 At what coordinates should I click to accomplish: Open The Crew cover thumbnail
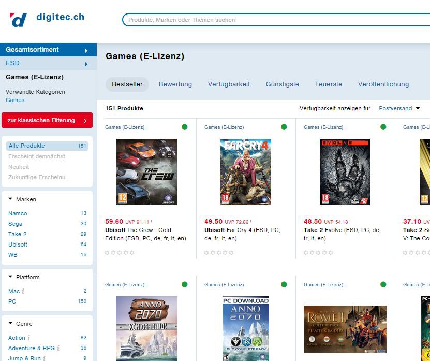[147, 172]
